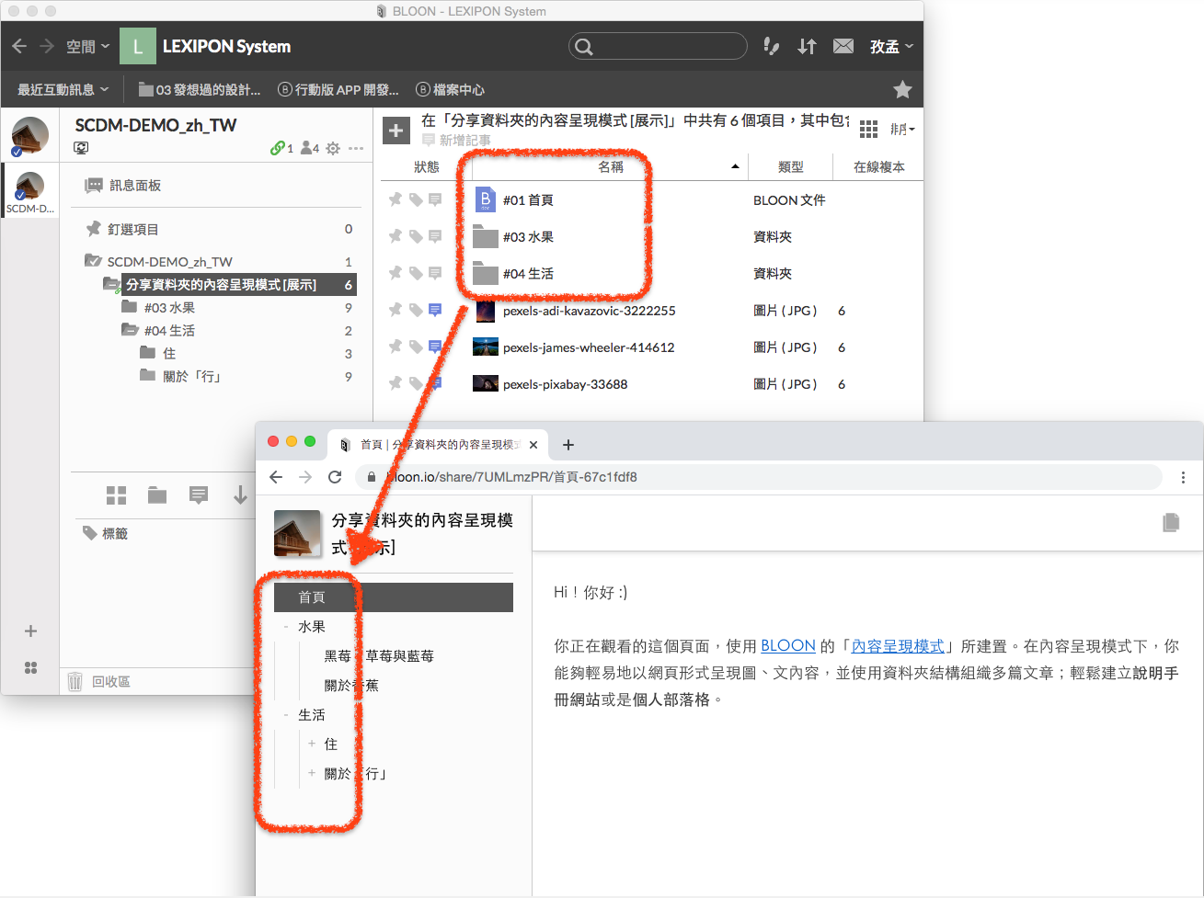Screen dimensions: 1204x898
Task: Open the 最近互動訊息 dropdown
Action: (63, 89)
